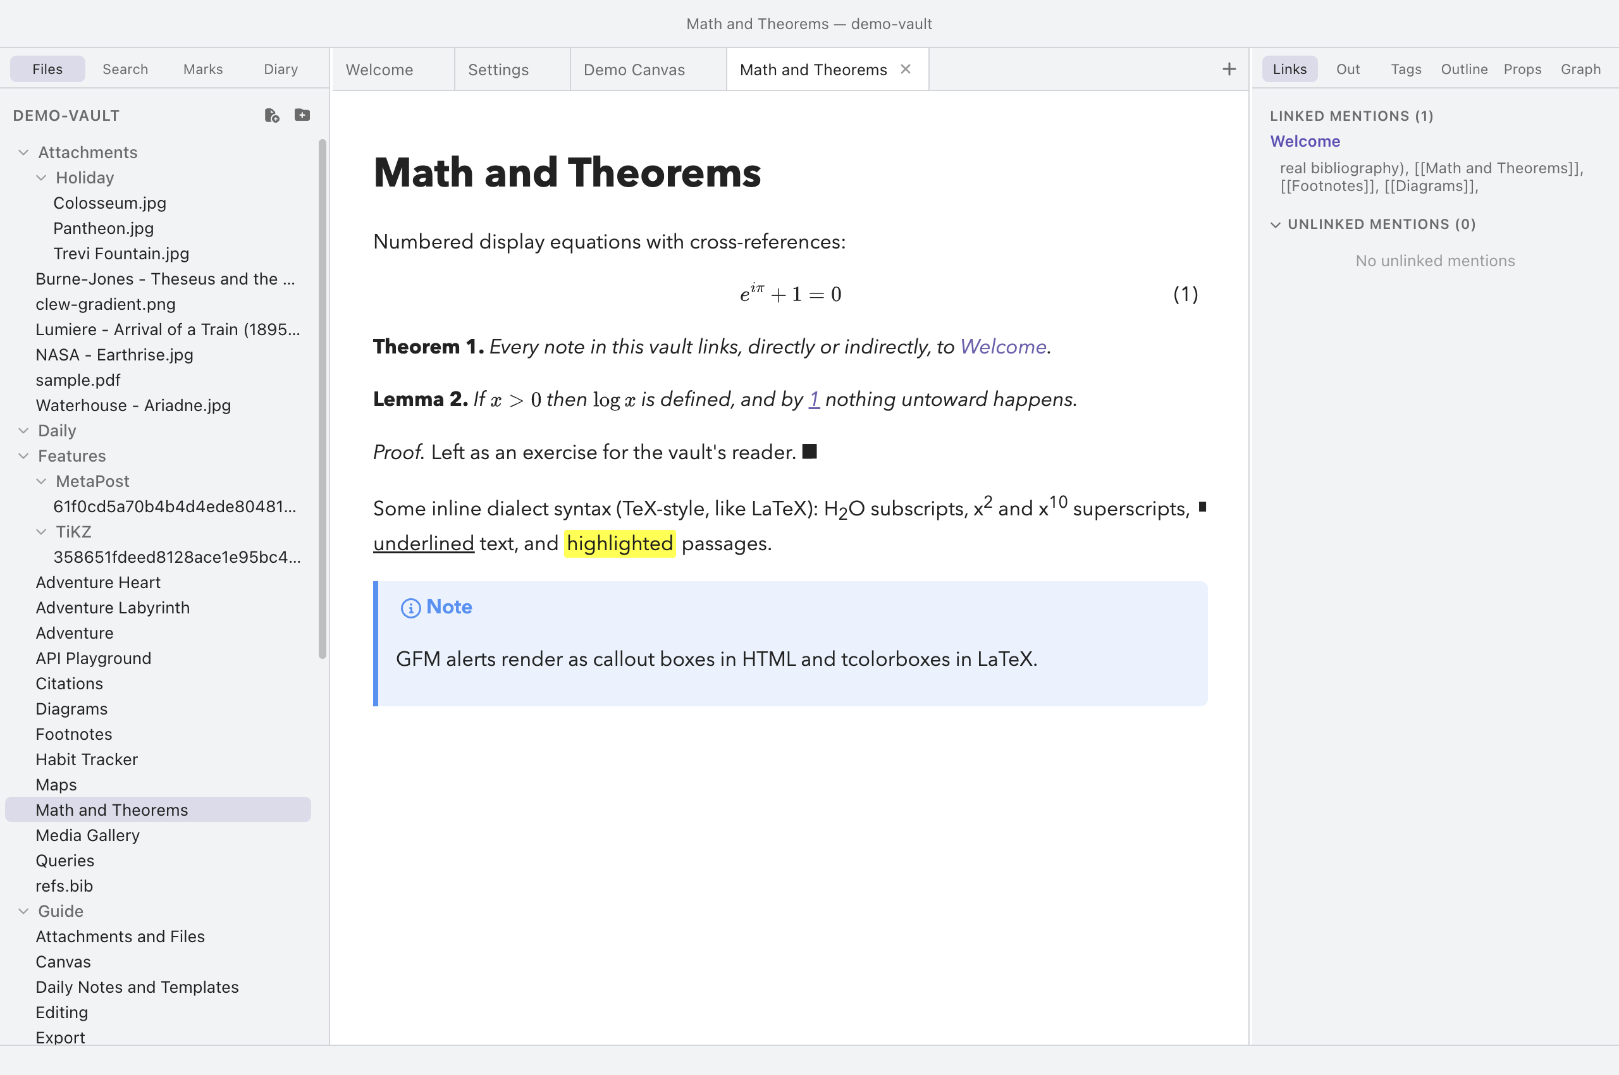Viewport: 1619px width, 1075px height.
Task: Open the Tags panel tab
Action: (1407, 70)
